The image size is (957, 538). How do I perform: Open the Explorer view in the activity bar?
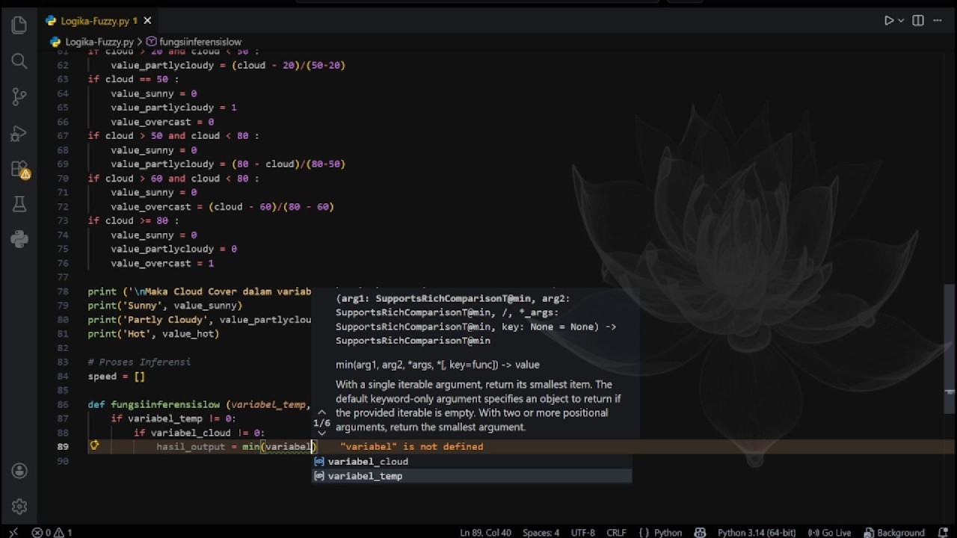(x=19, y=25)
